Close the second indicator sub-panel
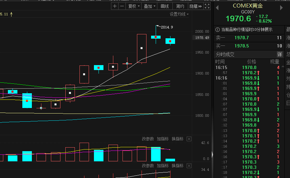 tap(189, 166)
